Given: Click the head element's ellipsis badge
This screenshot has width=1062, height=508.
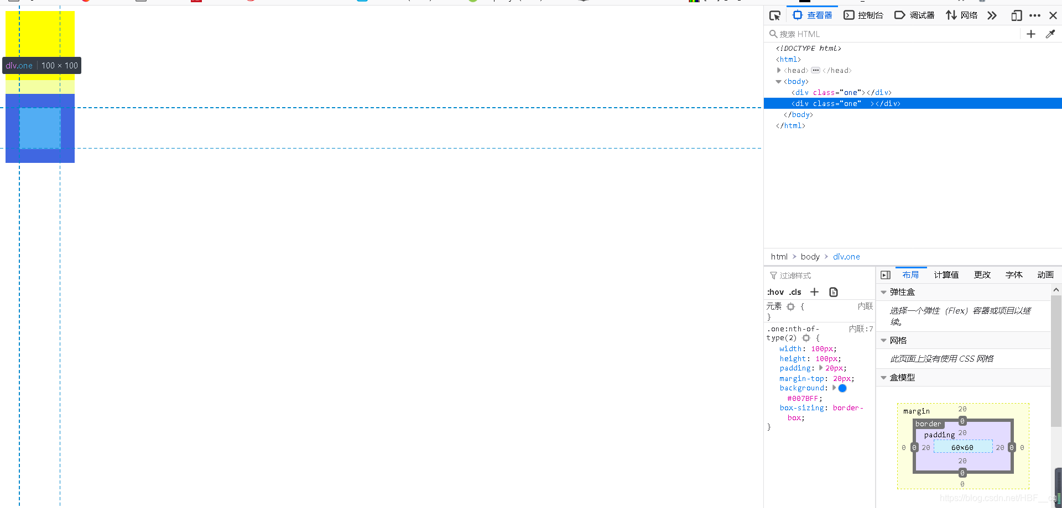Looking at the screenshot, I should click(816, 70).
